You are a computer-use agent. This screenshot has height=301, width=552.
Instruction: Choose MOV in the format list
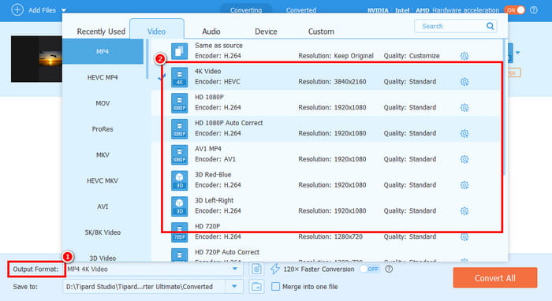(x=103, y=103)
